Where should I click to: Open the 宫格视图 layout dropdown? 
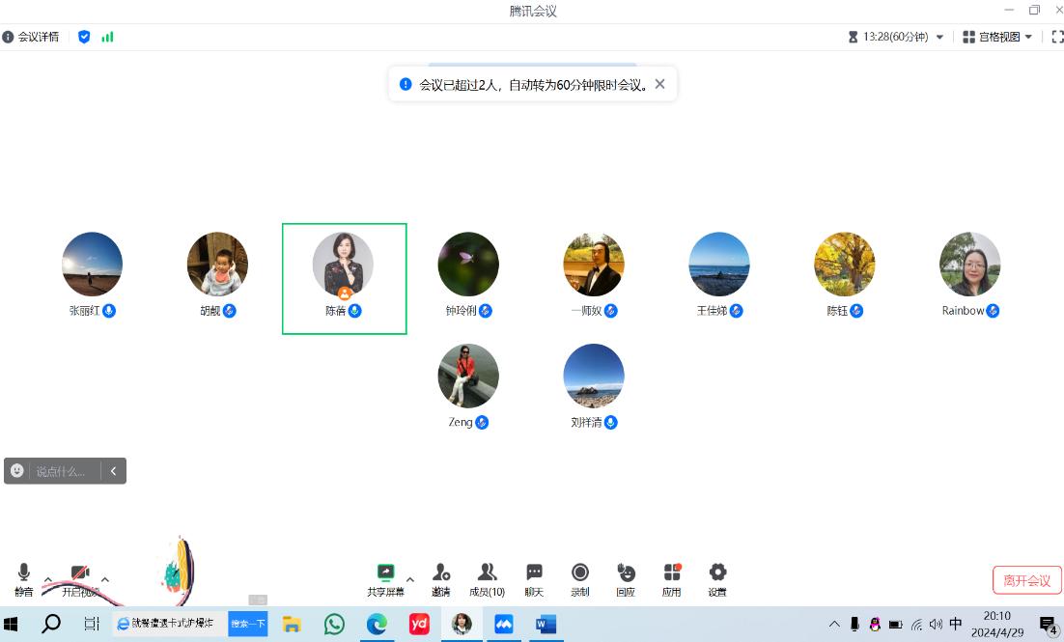click(997, 37)
